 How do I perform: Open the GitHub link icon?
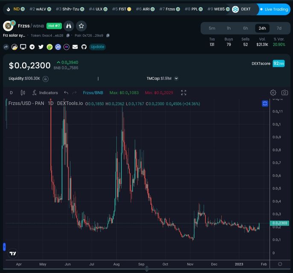coord(84,47)
